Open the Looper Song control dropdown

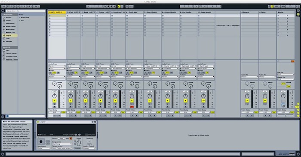(x=62, y=144)
